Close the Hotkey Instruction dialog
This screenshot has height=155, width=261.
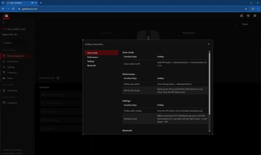pos(209,44)
